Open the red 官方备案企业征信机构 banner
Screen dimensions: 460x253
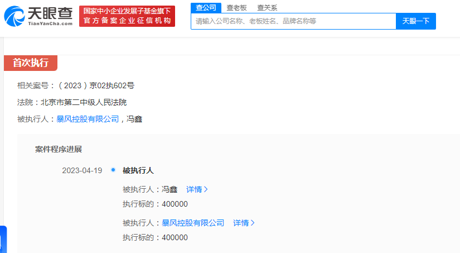[127, 16]
